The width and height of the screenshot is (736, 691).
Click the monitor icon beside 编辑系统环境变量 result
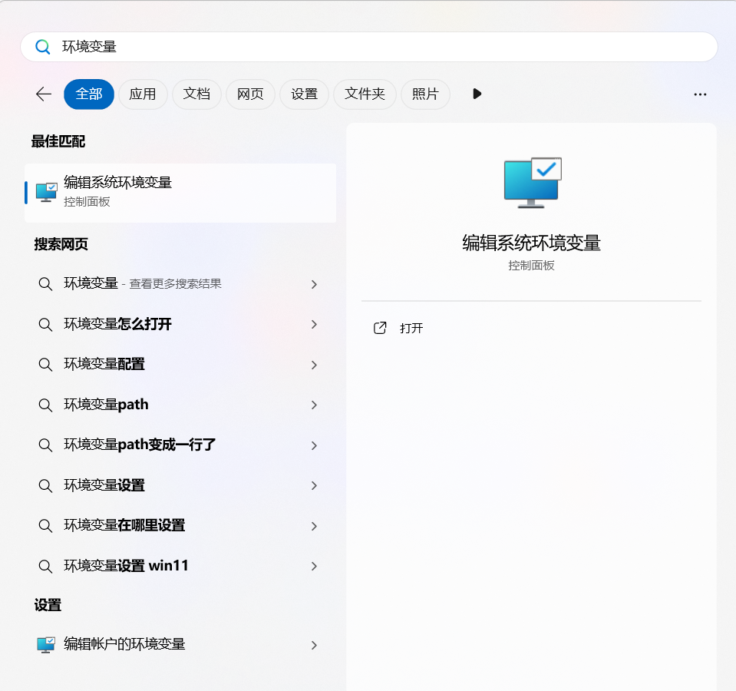pos(47,193)
